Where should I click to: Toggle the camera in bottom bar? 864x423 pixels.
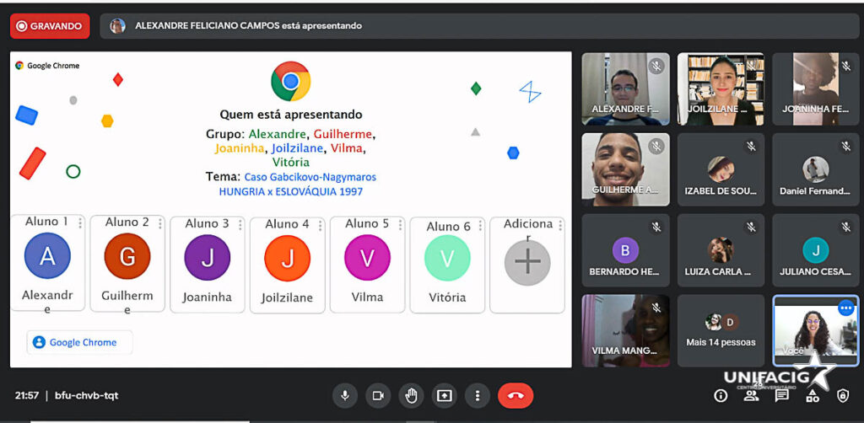378,395
